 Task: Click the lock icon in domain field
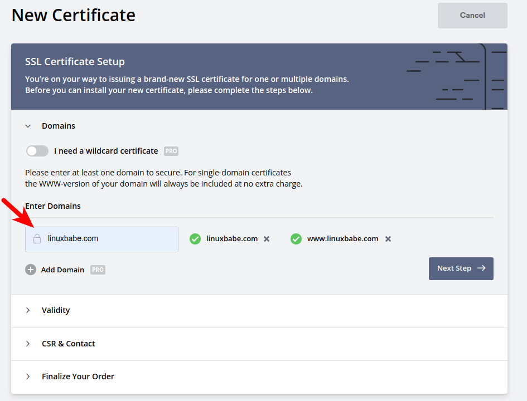pyautogui.click(x=37, y=239)
